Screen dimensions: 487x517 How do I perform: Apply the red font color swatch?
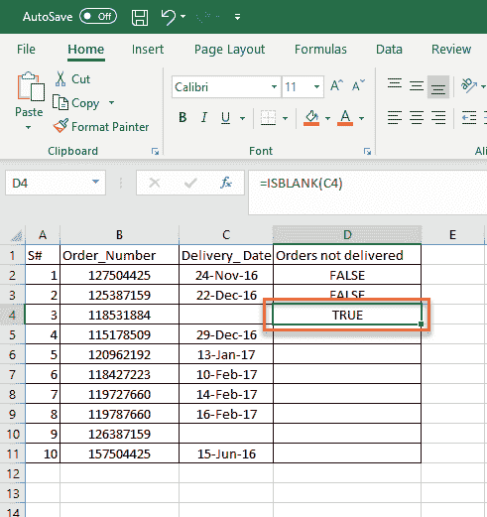click(345, 118)
